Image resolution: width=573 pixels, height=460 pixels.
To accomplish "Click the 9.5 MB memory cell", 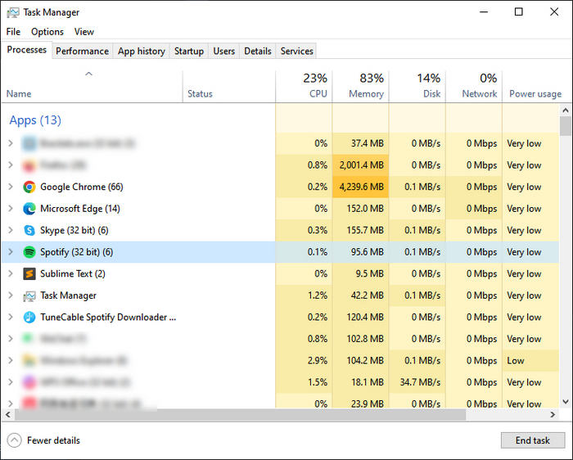I will [x=360, y=273].
